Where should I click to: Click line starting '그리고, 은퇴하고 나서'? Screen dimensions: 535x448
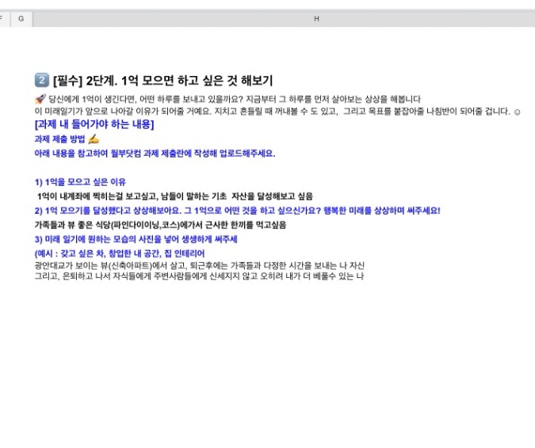click(199, 276)
